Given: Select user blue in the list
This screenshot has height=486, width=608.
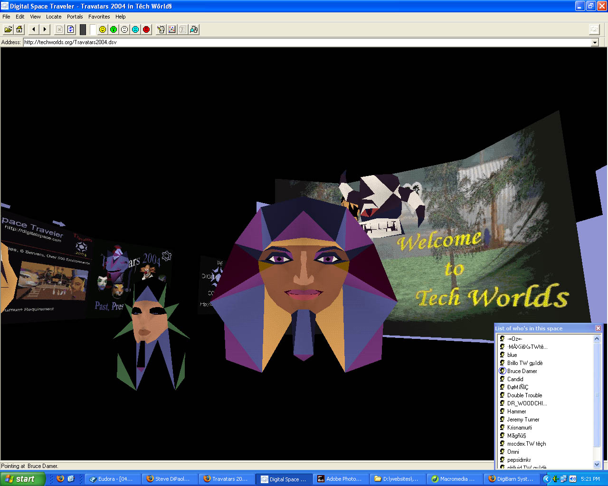Looking at the screenshot, I should click(x=512, y=355).
